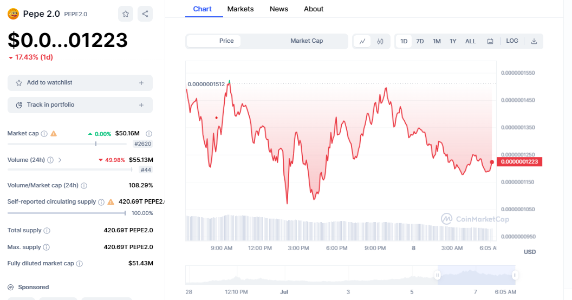572x300 pixels.
Task: Switch to the About tab
Action: point(314,9)
